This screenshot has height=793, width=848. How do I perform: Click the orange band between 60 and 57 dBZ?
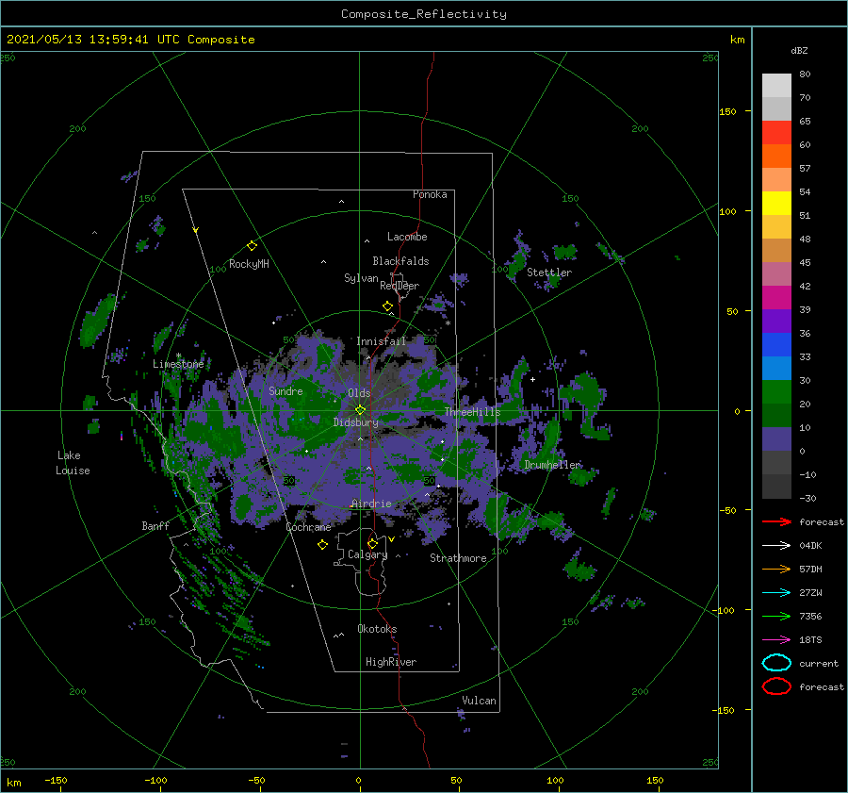point(776,157)
